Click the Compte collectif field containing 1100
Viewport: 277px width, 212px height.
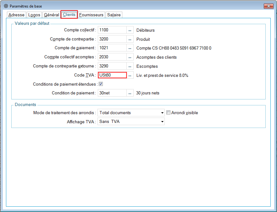[112, 30]
